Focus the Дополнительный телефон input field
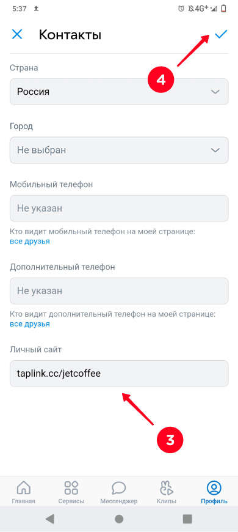238x532 pixels. (x=119, y=291)
